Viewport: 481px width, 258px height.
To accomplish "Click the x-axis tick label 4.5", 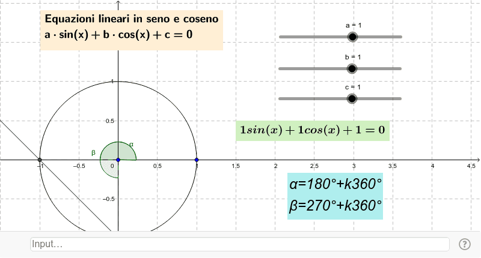I will click(471, 166).
